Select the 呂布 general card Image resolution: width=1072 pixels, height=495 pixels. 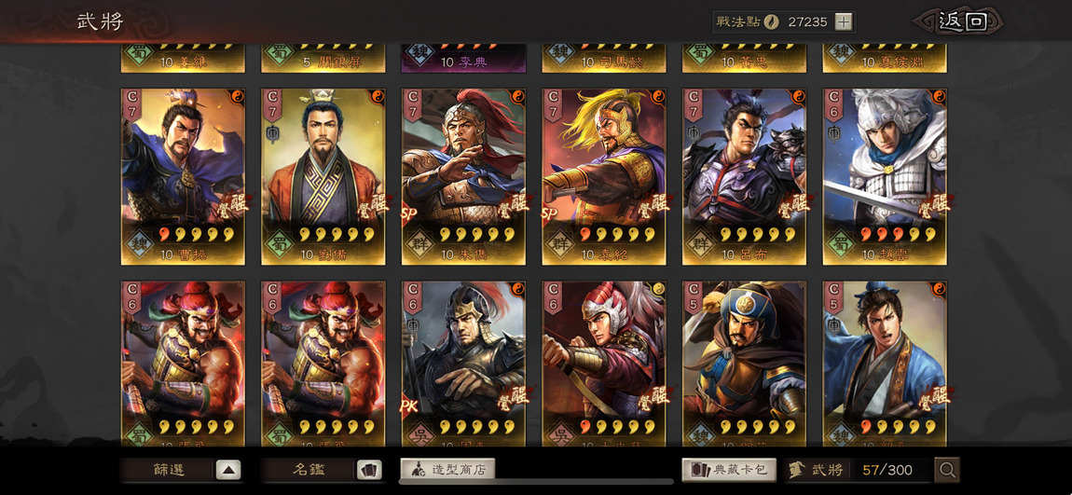[x=744, y=176]
